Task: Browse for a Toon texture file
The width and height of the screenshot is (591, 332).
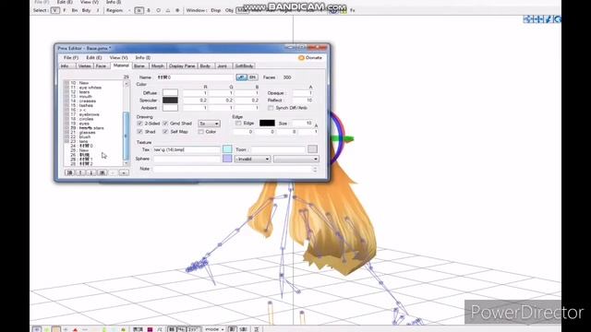Action: point(312,149)
